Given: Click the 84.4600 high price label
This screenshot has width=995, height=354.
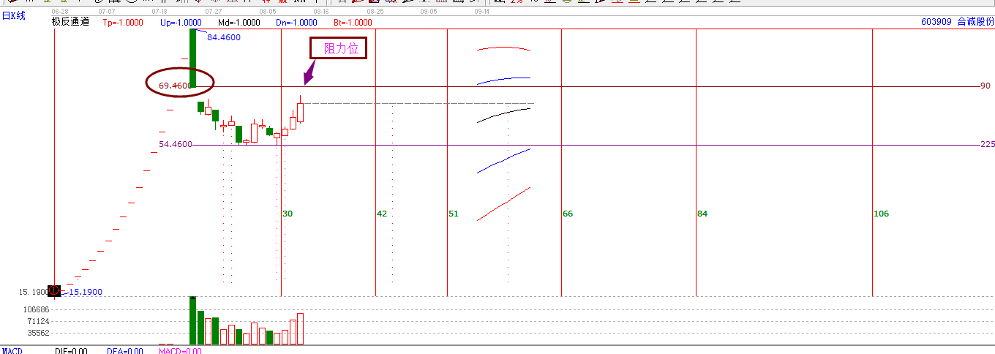Looking at the screenshot, I should (224, 37).
